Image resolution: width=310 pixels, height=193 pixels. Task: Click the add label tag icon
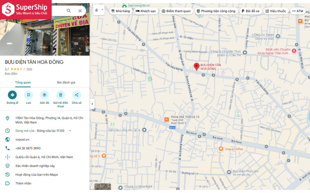click(7, 183)
